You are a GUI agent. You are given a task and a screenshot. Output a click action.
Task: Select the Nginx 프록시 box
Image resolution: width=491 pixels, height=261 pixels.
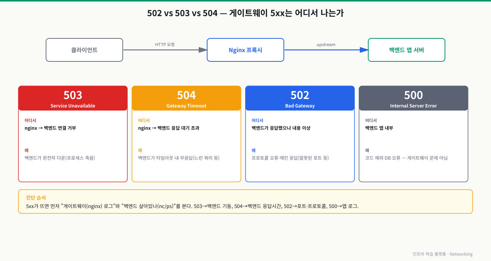point(245,50)
